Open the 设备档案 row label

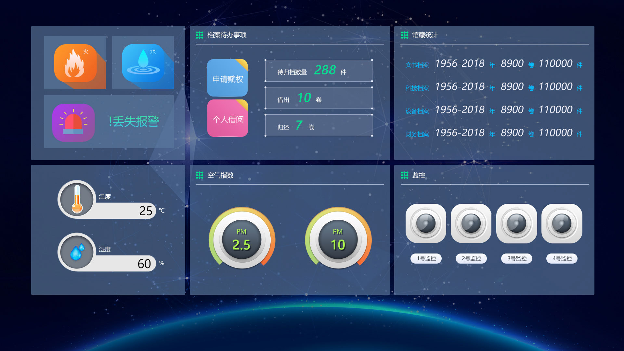[x=417, y=111]
